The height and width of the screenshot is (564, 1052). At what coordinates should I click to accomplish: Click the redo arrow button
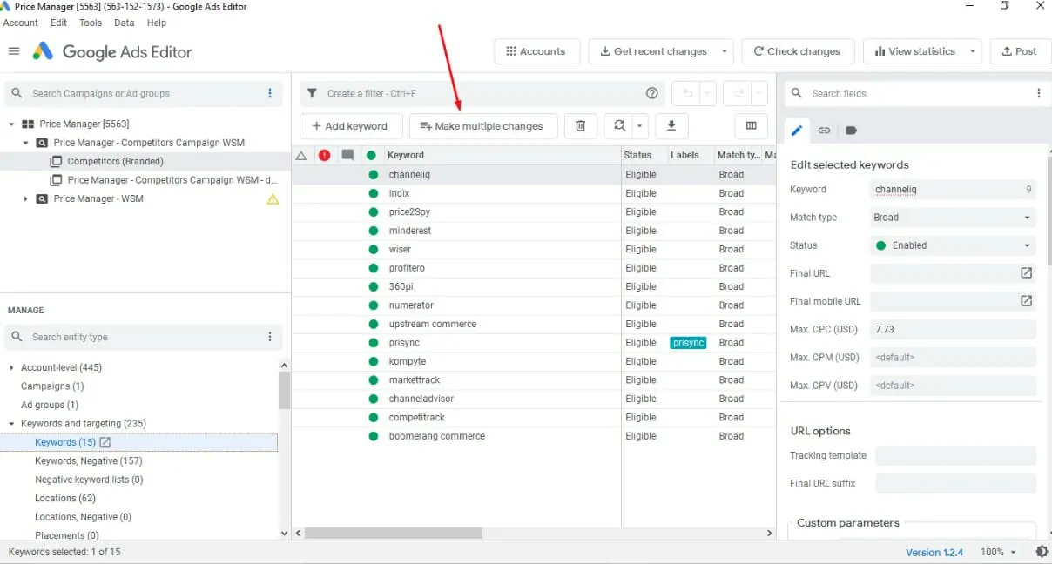tap(738, 93)
